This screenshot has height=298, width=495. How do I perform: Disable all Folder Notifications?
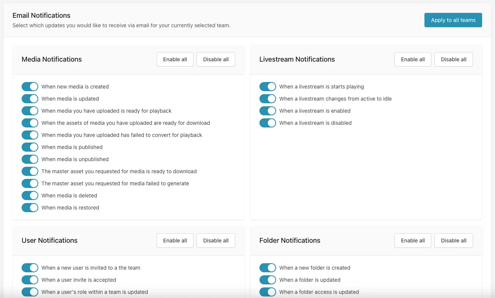(453, 241)
